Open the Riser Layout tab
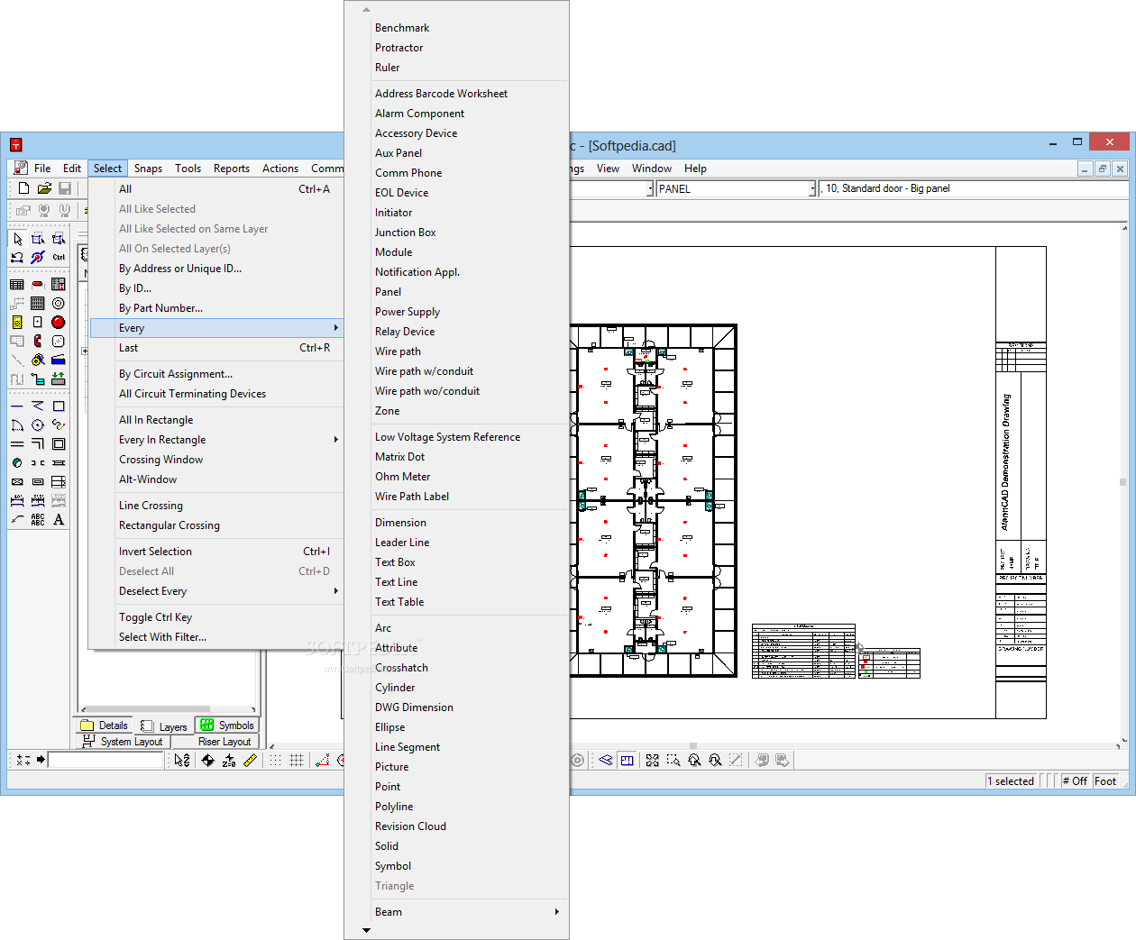The height and width of the screenshot is (940, 1136). tap(215, 742)
